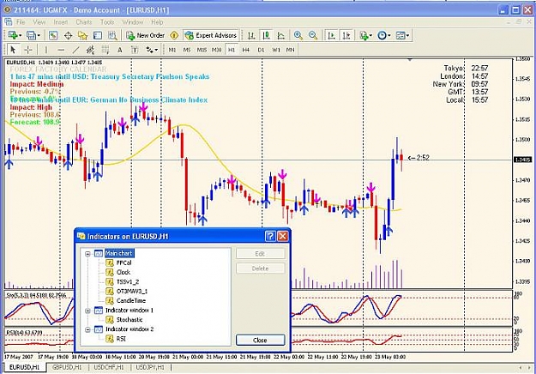Screen dimensions: 536x374
Task: Open the Help menu
Action: pos(157,22)
